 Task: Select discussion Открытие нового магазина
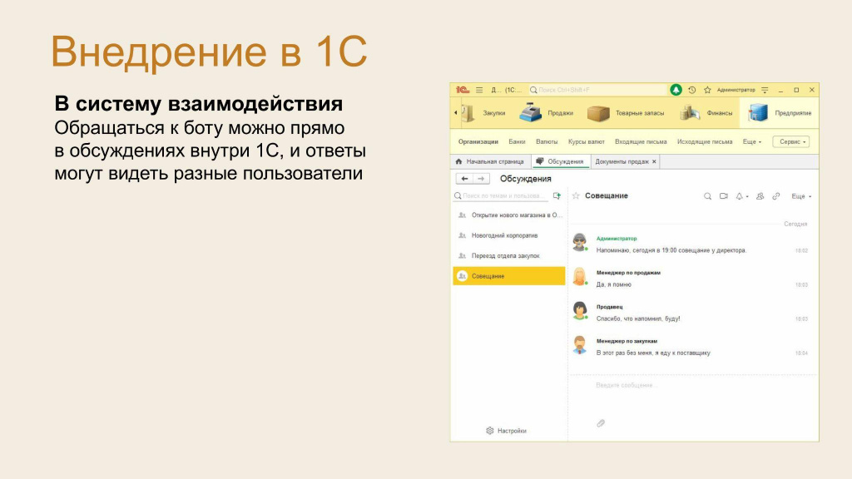[509, 215]
